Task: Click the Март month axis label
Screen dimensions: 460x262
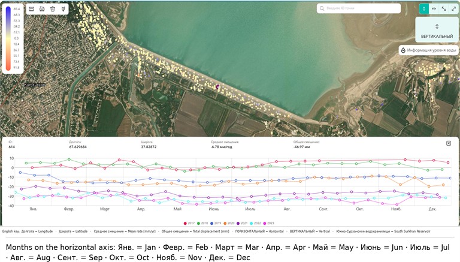Action: [105, 209]
